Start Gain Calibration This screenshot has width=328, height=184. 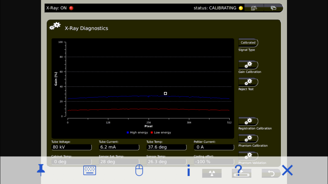[x=248, y=65]
